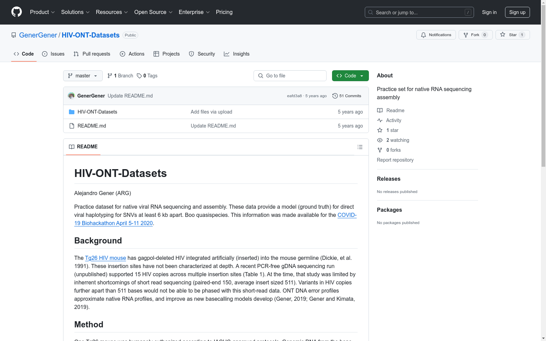The width and height of the screenshot is (546, 341).
Task: Click the Sign in link
Action: click(x=489, y=12)
